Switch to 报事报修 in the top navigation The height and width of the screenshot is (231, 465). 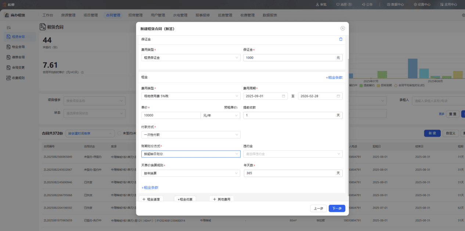202,15
